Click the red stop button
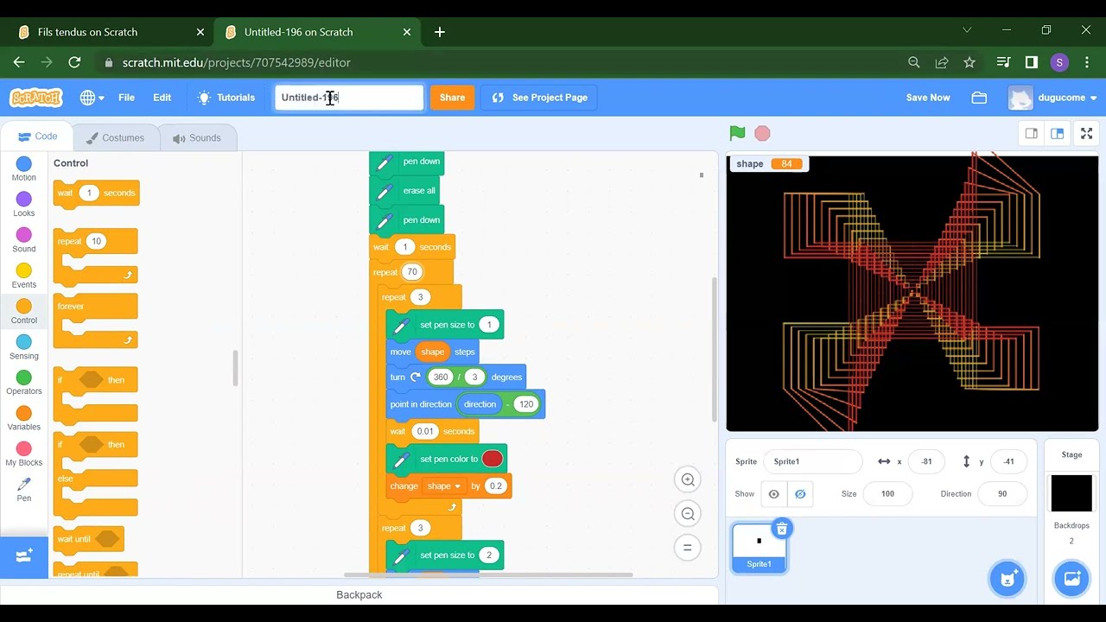Viewport: 1106px width, 622px height. (762, 133)
